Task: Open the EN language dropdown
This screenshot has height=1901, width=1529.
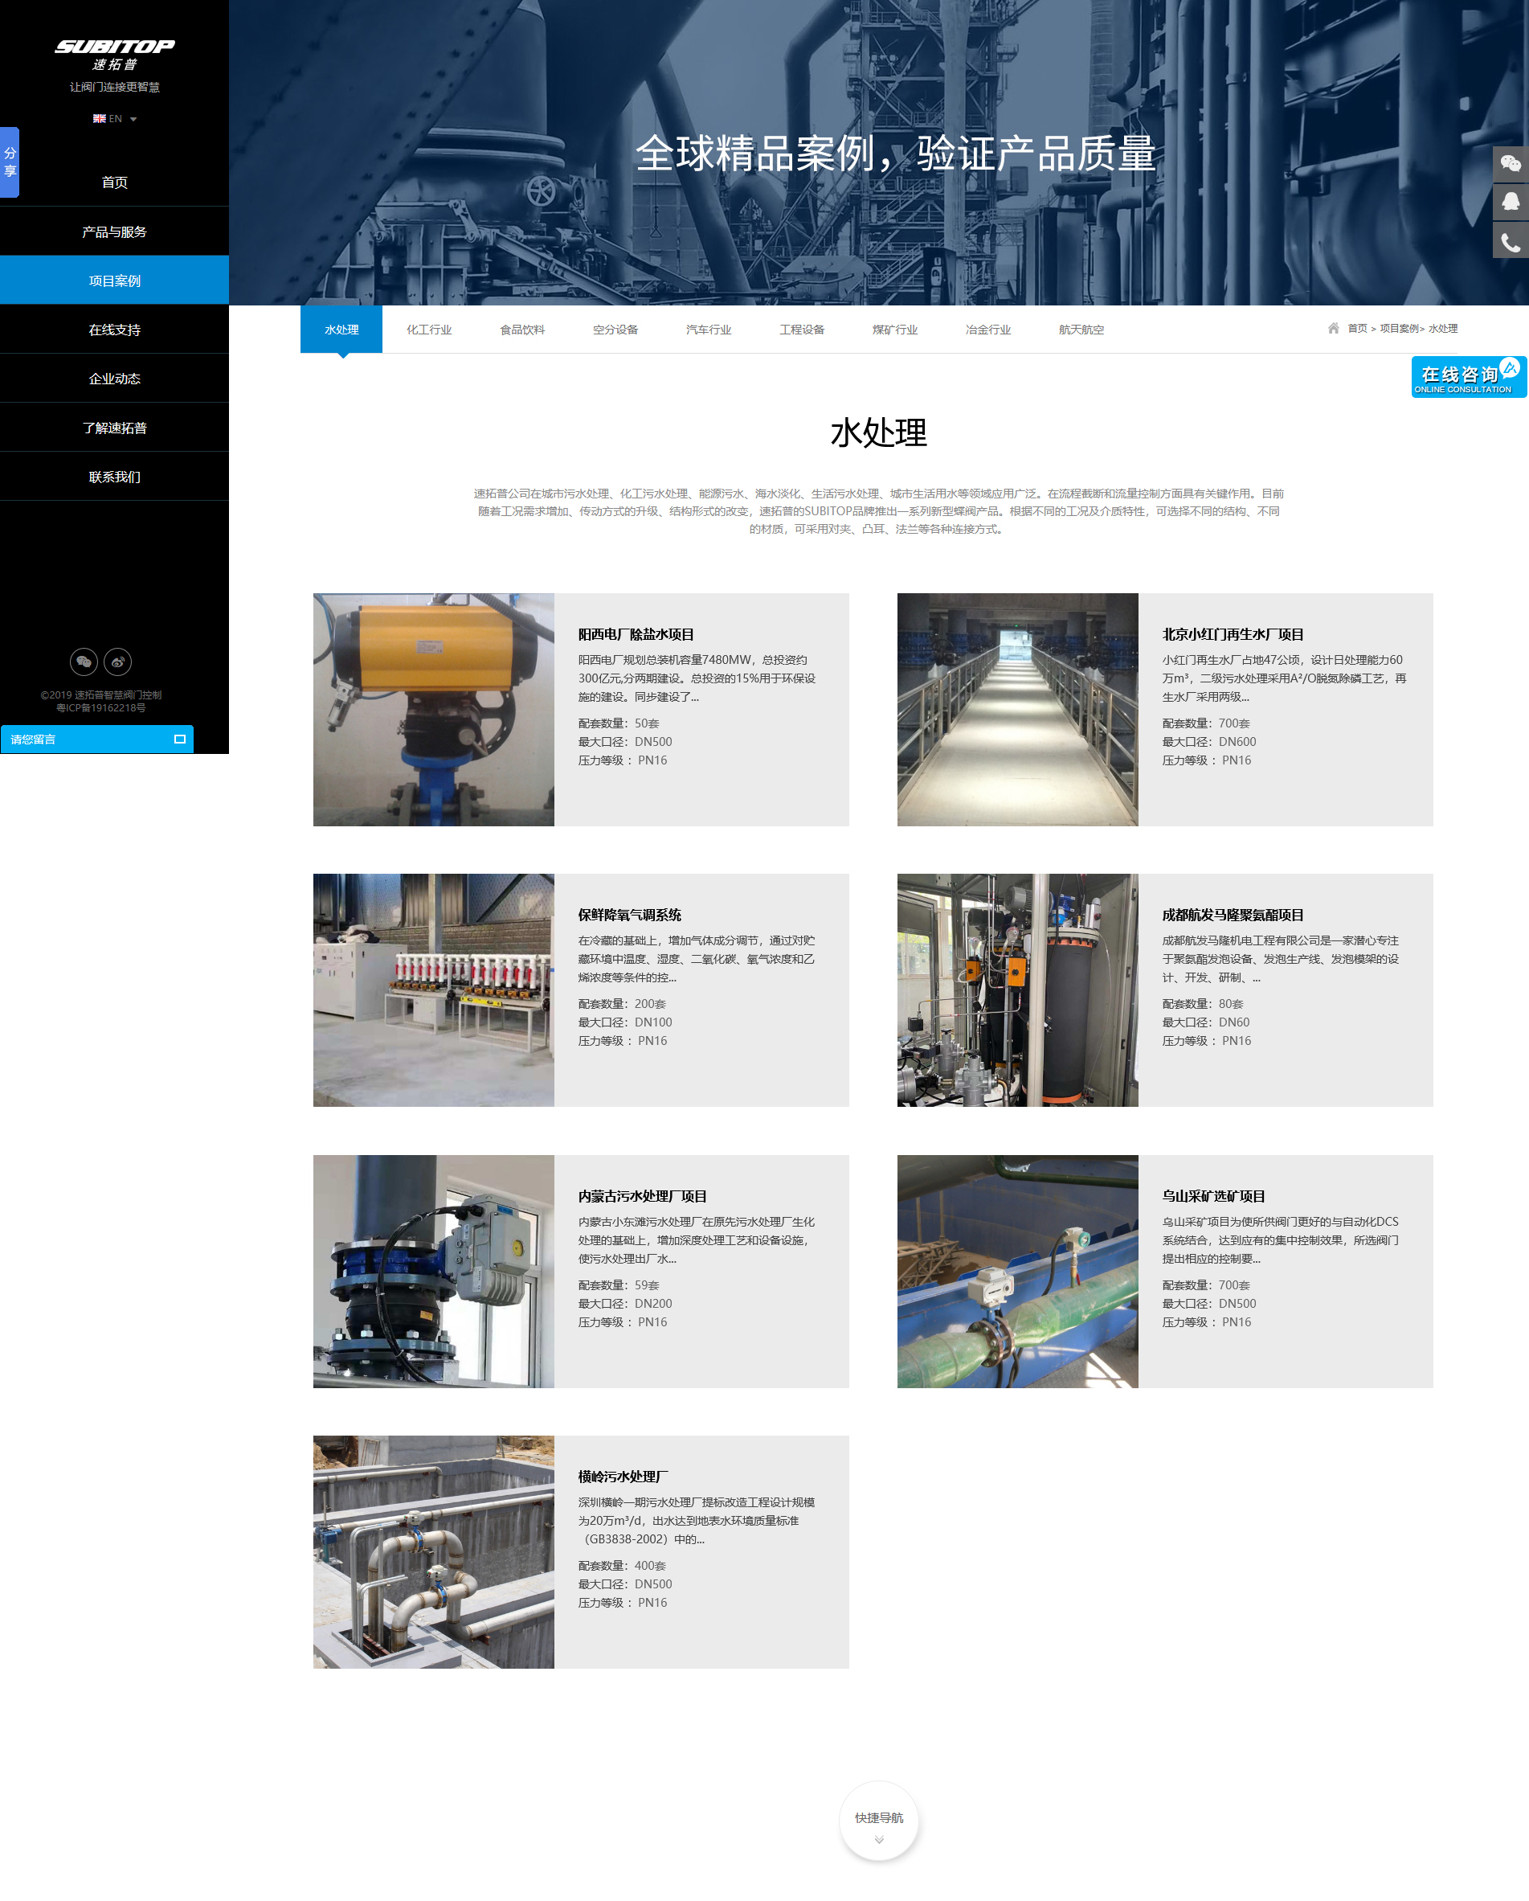Action: tap(115, 119)
